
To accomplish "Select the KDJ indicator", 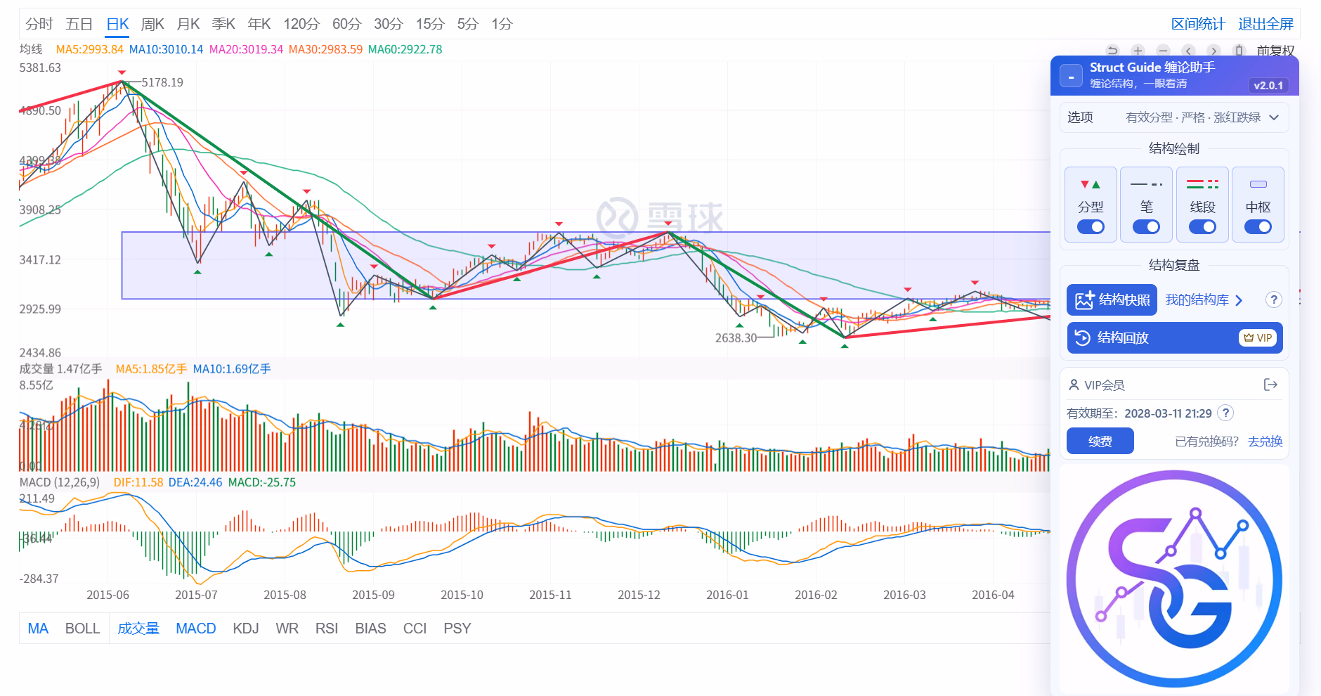I will (x=246, y=629).
